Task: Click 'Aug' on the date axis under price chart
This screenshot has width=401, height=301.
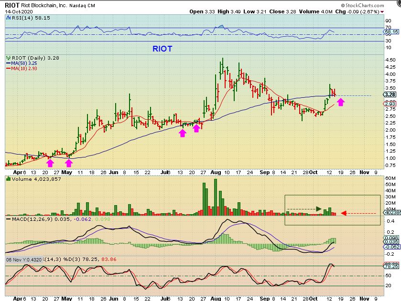Action: 216,172
